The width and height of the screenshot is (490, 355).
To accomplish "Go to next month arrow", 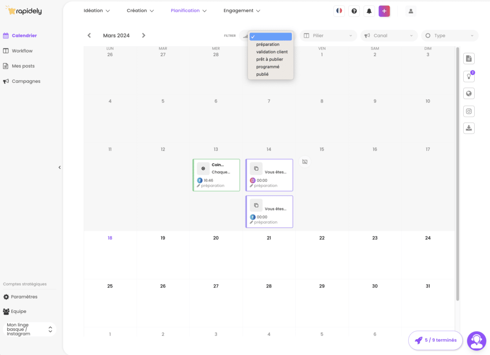I will click(144, 35).
